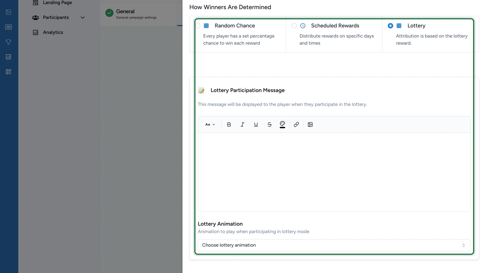Click the QR code icon in left rail
Screen dimensions: 486x273
(x=9, y=72)
